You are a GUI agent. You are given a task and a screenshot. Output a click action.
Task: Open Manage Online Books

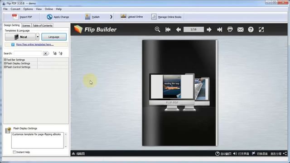[x=166, y=17]
